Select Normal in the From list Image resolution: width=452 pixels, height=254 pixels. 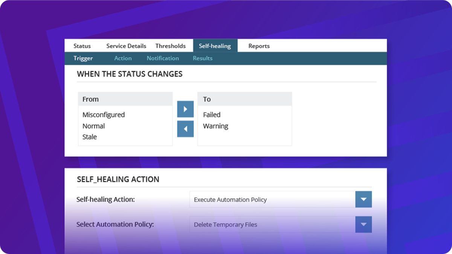pos(94,126)
